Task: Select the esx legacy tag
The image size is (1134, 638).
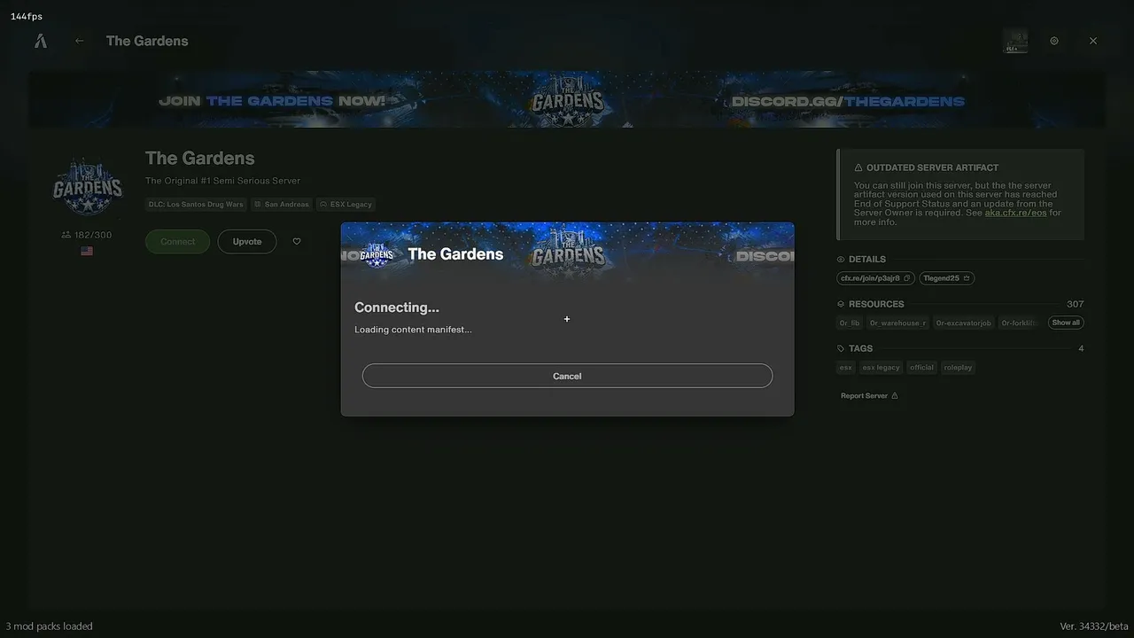Action: point(881,368)
